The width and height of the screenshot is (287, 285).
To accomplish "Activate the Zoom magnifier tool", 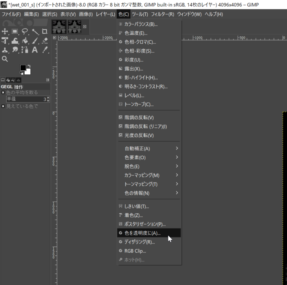I will [5, 59].
